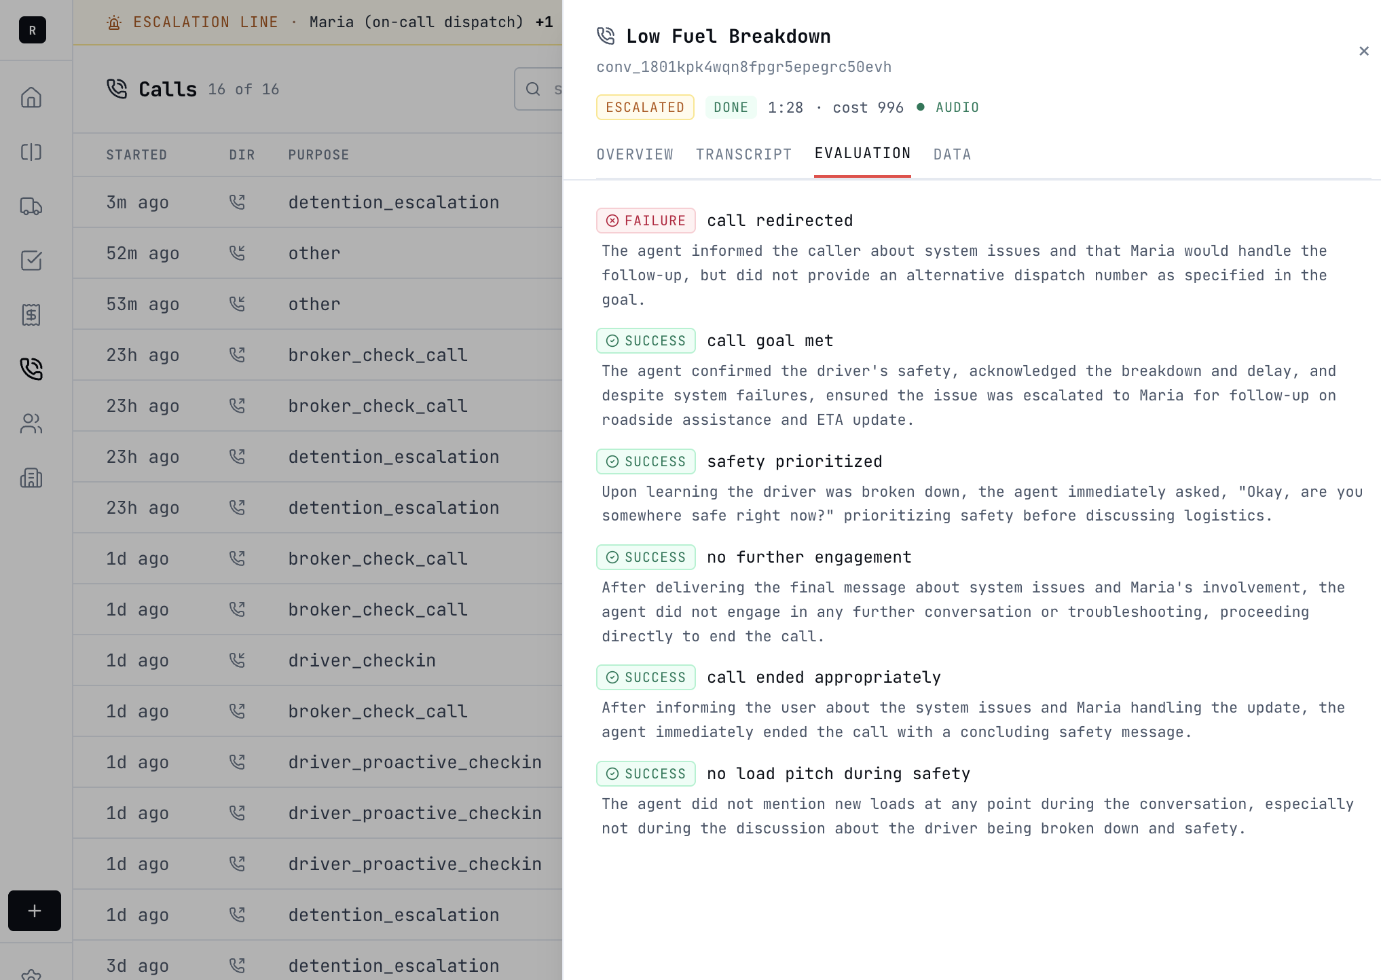1381x980 pixels.
Task: Open the checkbox tasks sidebar icon
Action: [31, 261]
